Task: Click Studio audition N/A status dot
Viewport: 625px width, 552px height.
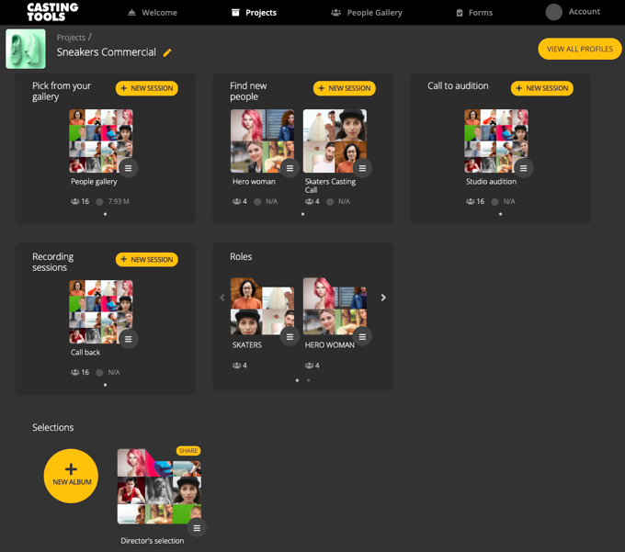Action: (494, 201)
